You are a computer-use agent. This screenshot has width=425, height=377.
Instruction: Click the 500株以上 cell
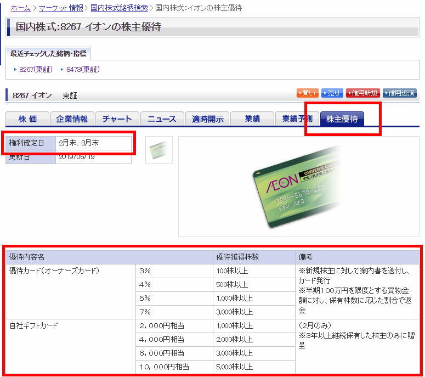[x=254, y=285]
